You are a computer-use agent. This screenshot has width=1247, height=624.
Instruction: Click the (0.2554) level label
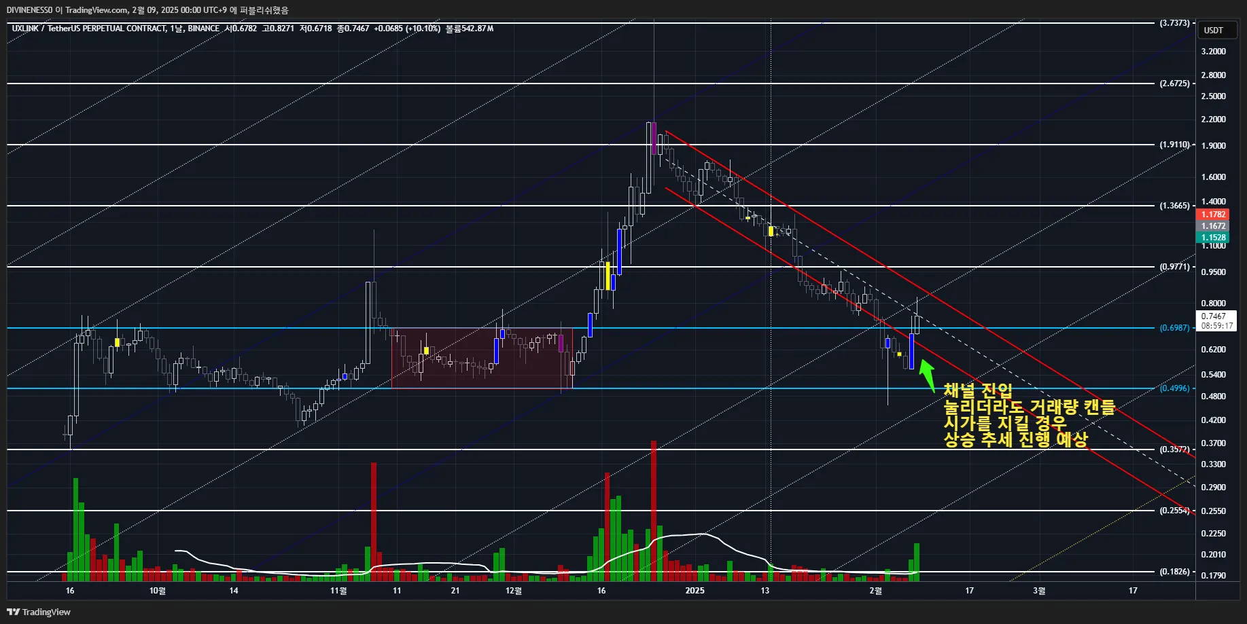(x=1174, y=511)
